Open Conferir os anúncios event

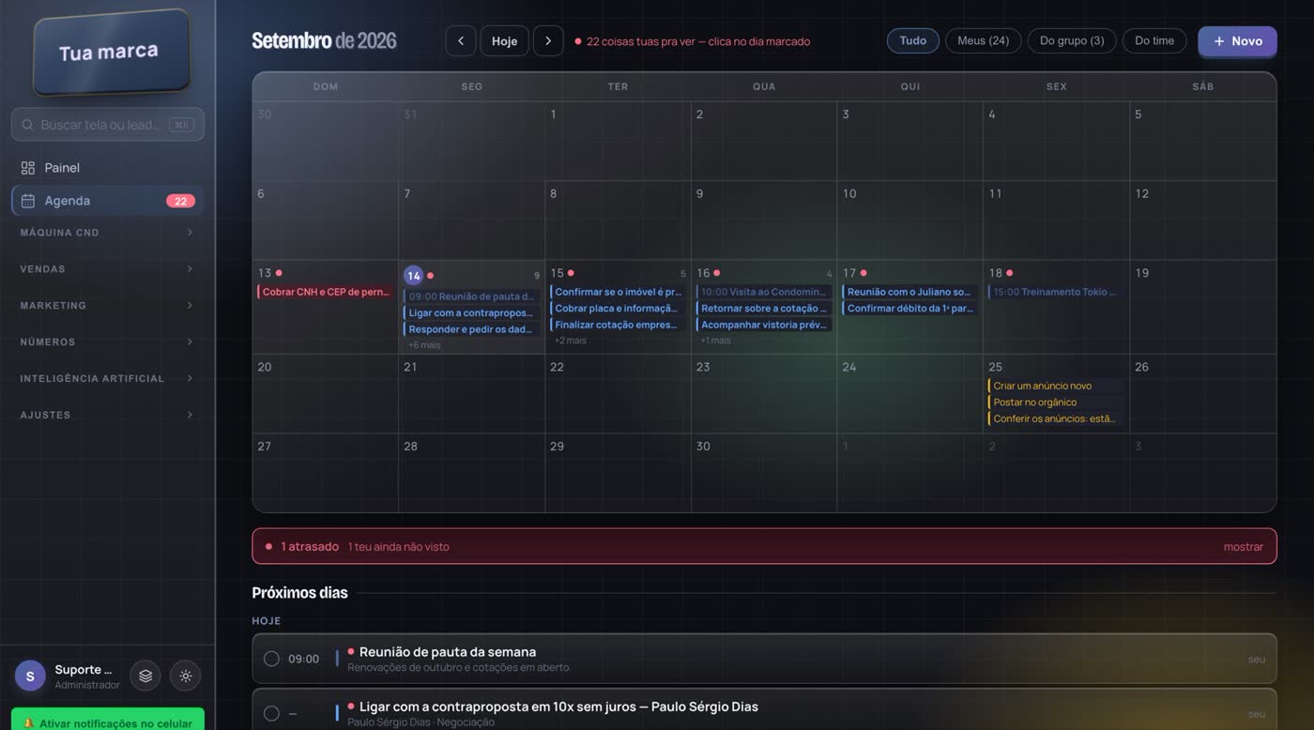pyautogui.click(x=1056, y=418)
